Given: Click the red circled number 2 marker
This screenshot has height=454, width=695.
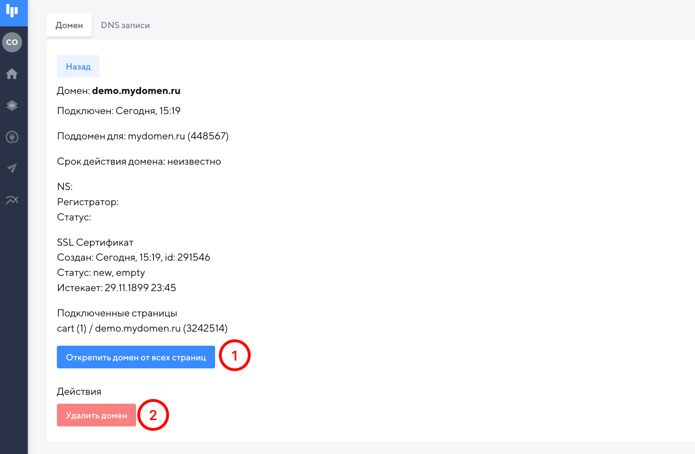Looking at the screenshot, I should [153, 415].
